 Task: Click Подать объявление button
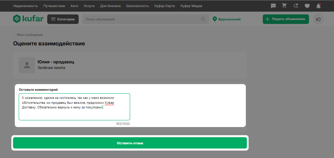click(286, 19)
